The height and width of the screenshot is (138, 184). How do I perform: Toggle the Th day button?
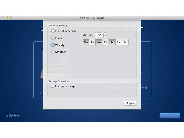tap(106, 42)
